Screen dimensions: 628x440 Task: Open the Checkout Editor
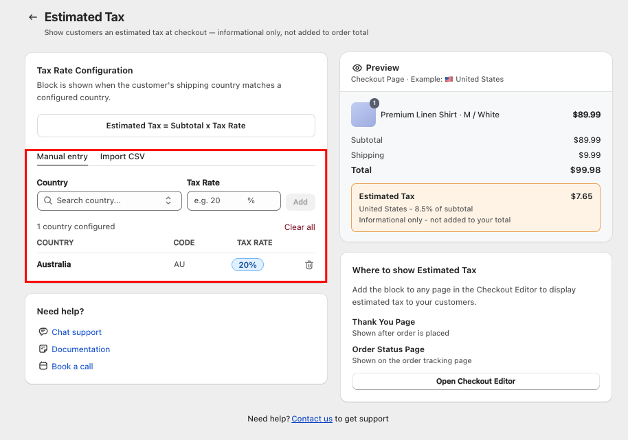[x=475, y=381]
